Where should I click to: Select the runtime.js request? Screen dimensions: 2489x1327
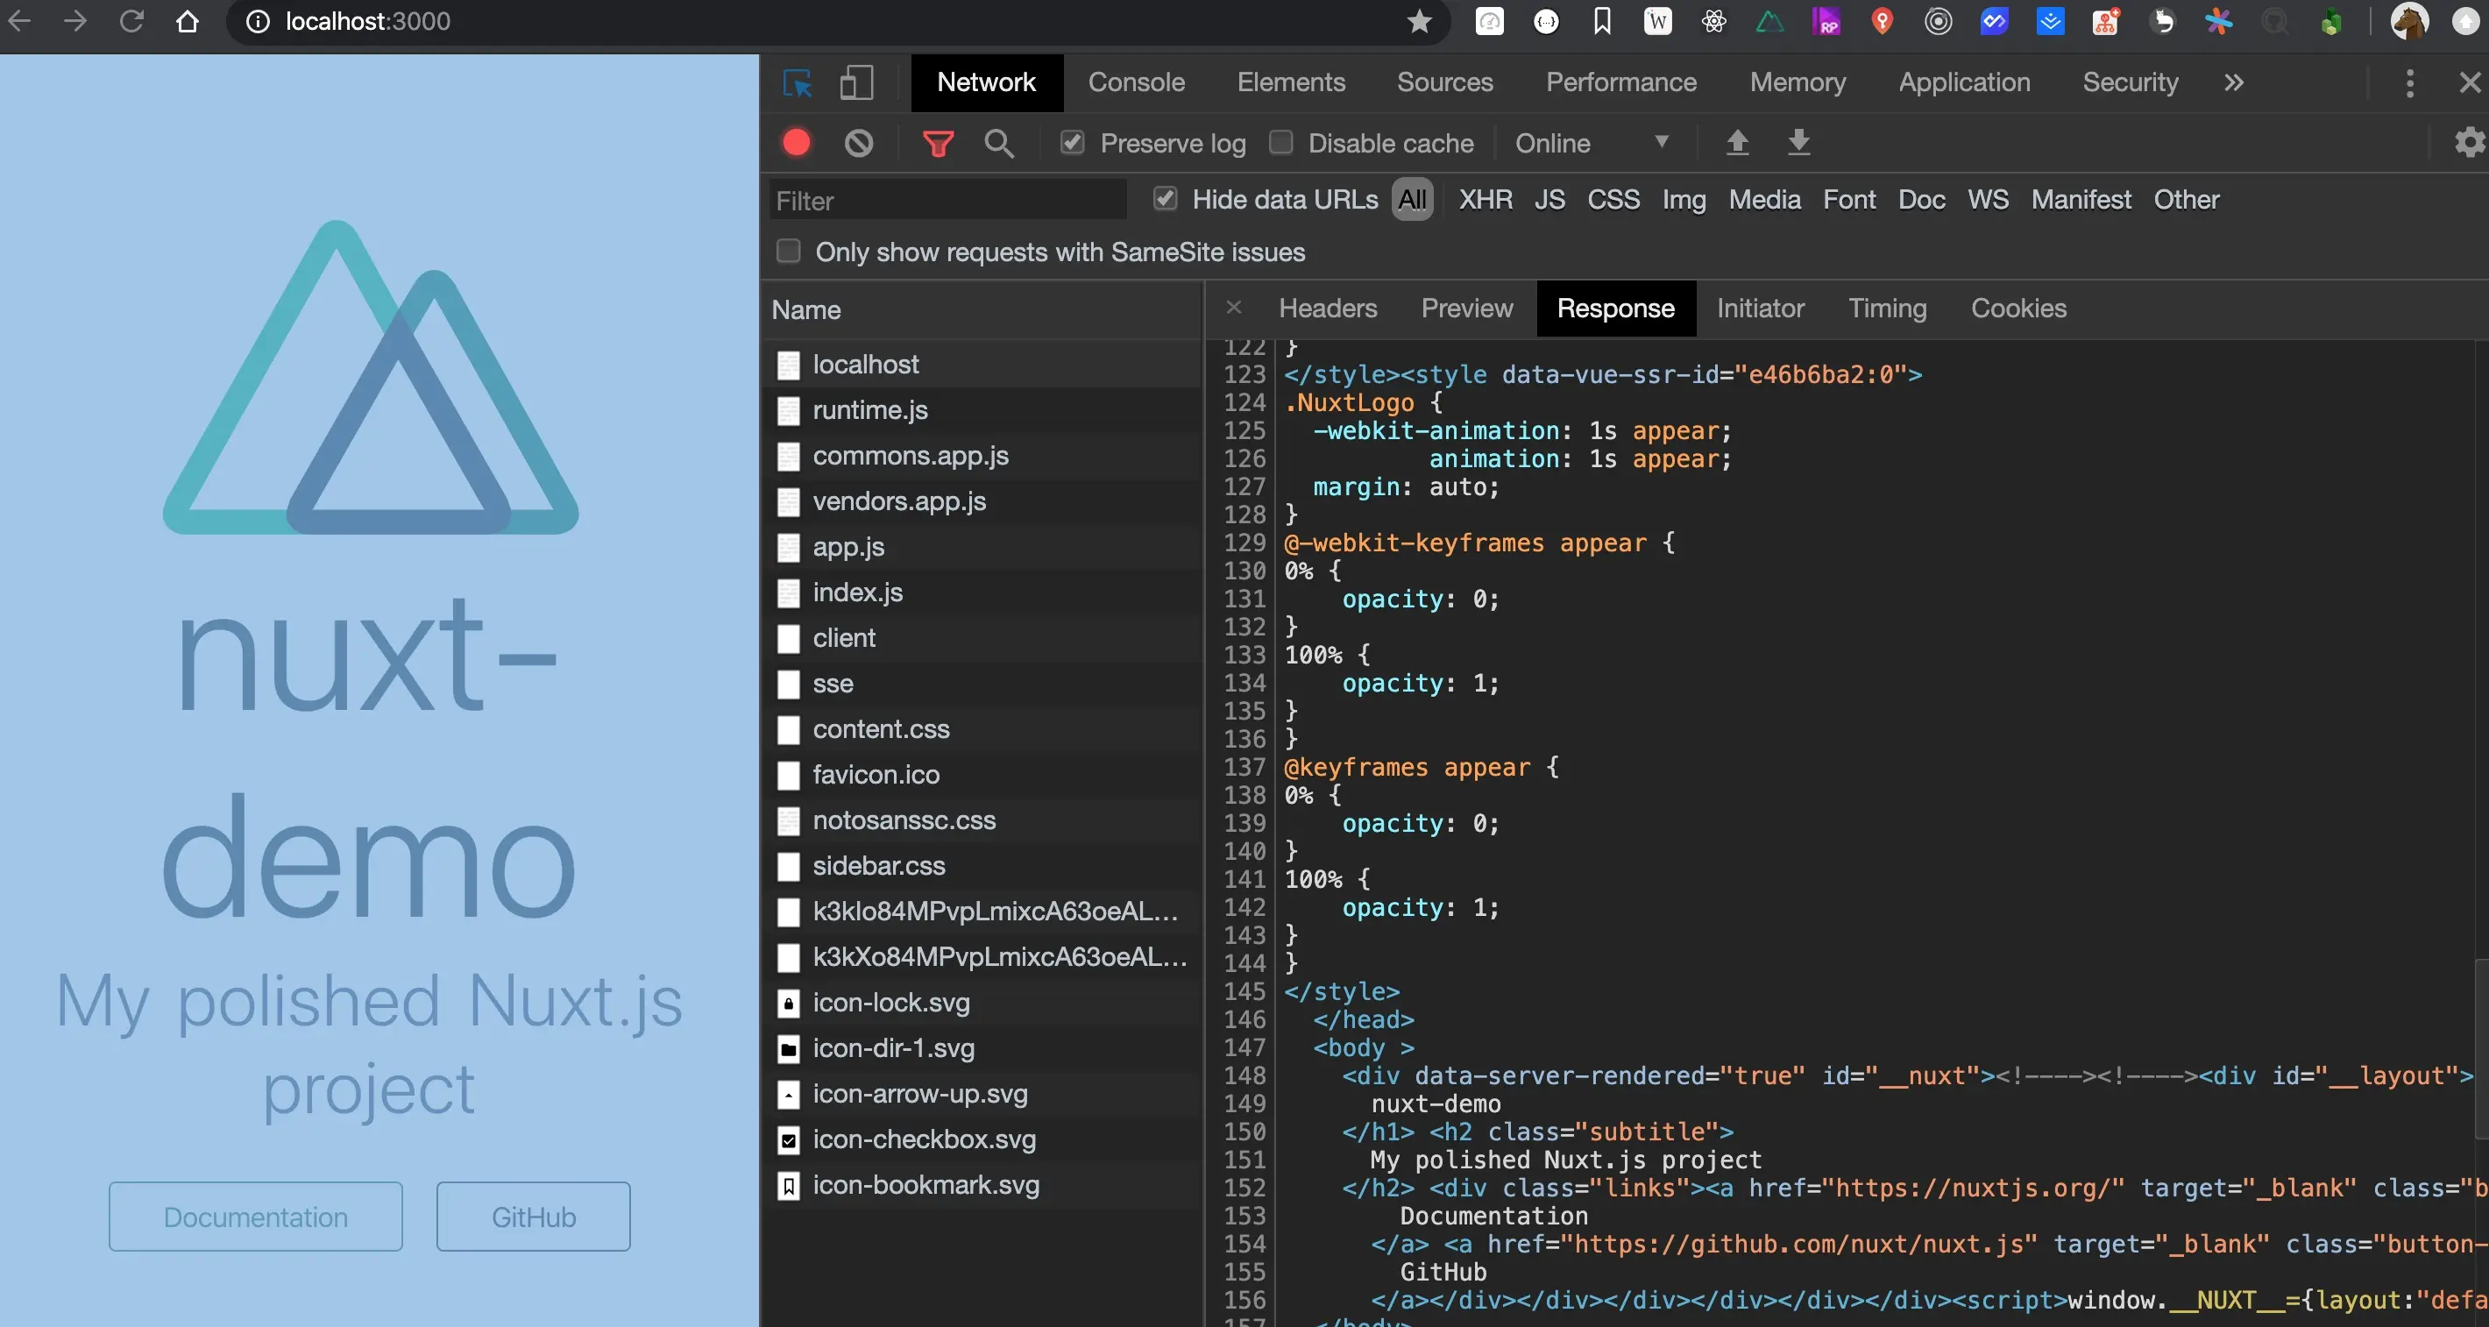(x=982, y=410)
